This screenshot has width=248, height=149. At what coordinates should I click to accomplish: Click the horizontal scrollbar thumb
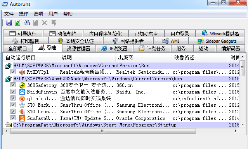[x=103, y=131]
